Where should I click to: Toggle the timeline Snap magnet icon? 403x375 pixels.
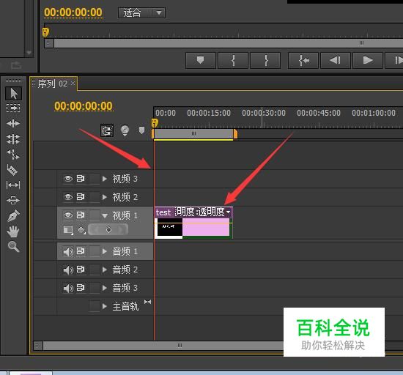coord(107,130)
